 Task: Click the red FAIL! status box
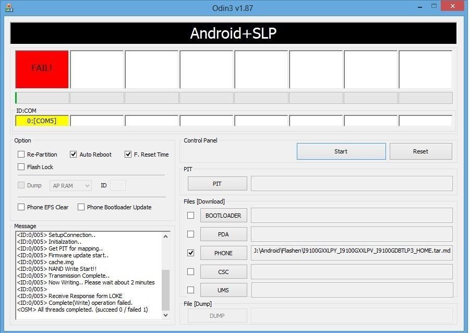(x=42, y=69)
